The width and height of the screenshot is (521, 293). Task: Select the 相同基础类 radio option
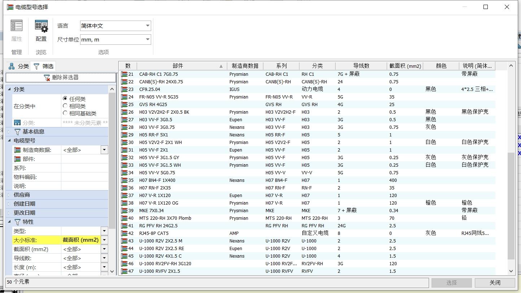click(65, 113)
